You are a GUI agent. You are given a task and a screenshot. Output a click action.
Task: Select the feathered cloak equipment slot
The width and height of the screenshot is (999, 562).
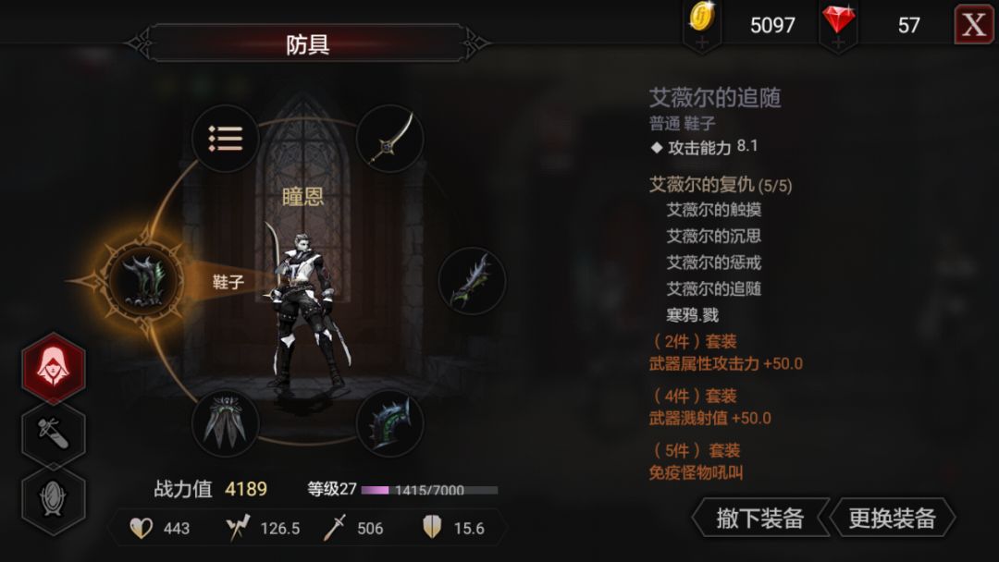[x=225, y=422]
